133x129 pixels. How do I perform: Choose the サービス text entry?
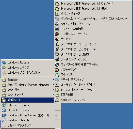click(x=66, y=39)
